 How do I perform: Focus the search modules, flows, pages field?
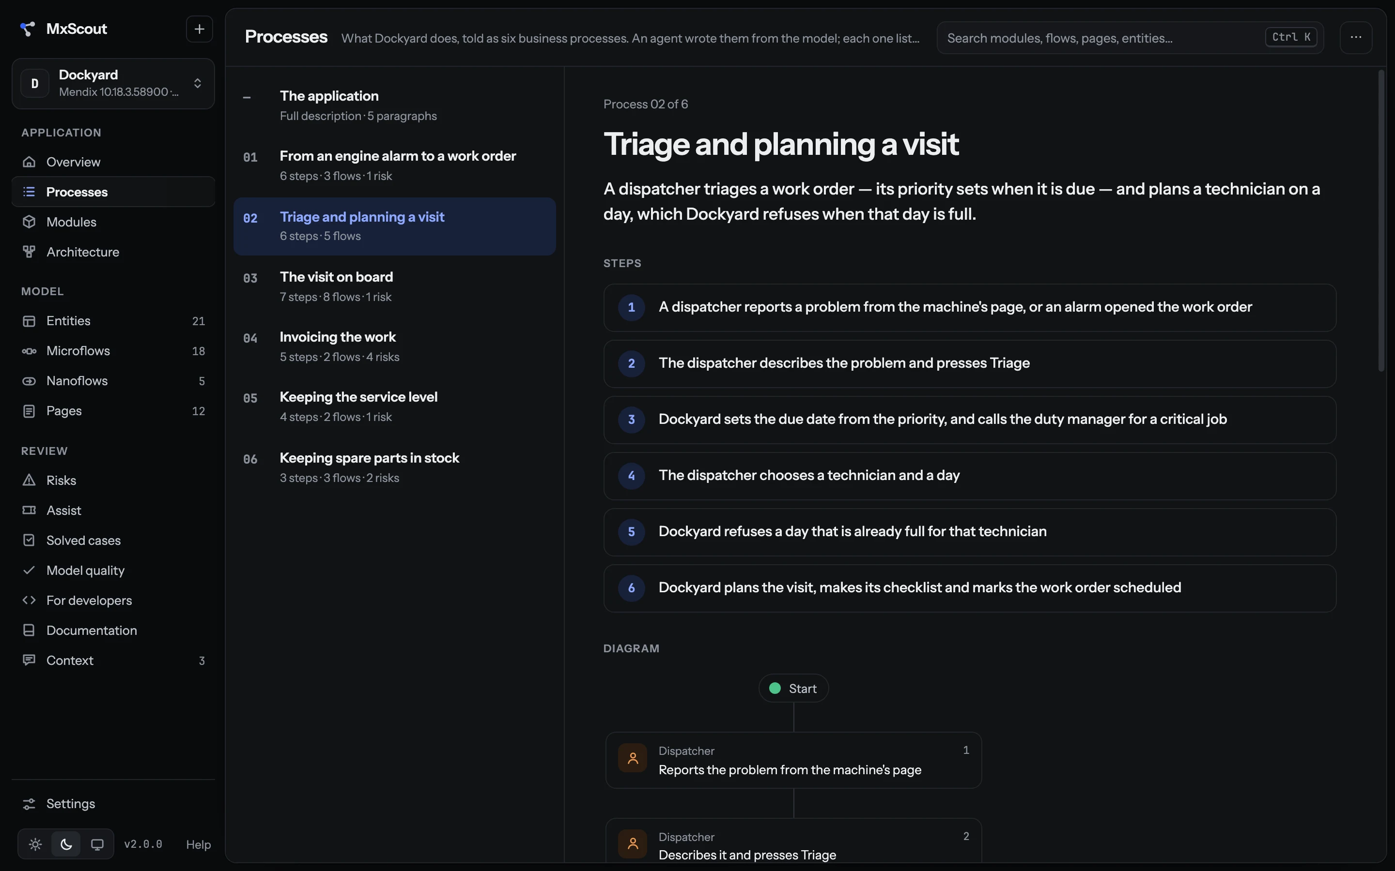[x=1130, y=38]
